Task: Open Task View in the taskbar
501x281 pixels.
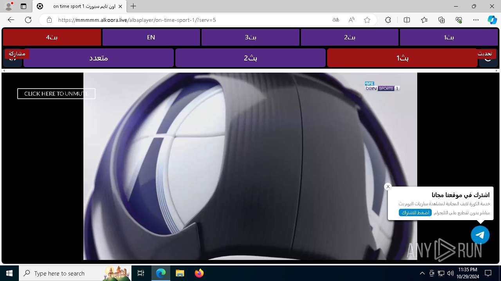Action: click(141, 273)
